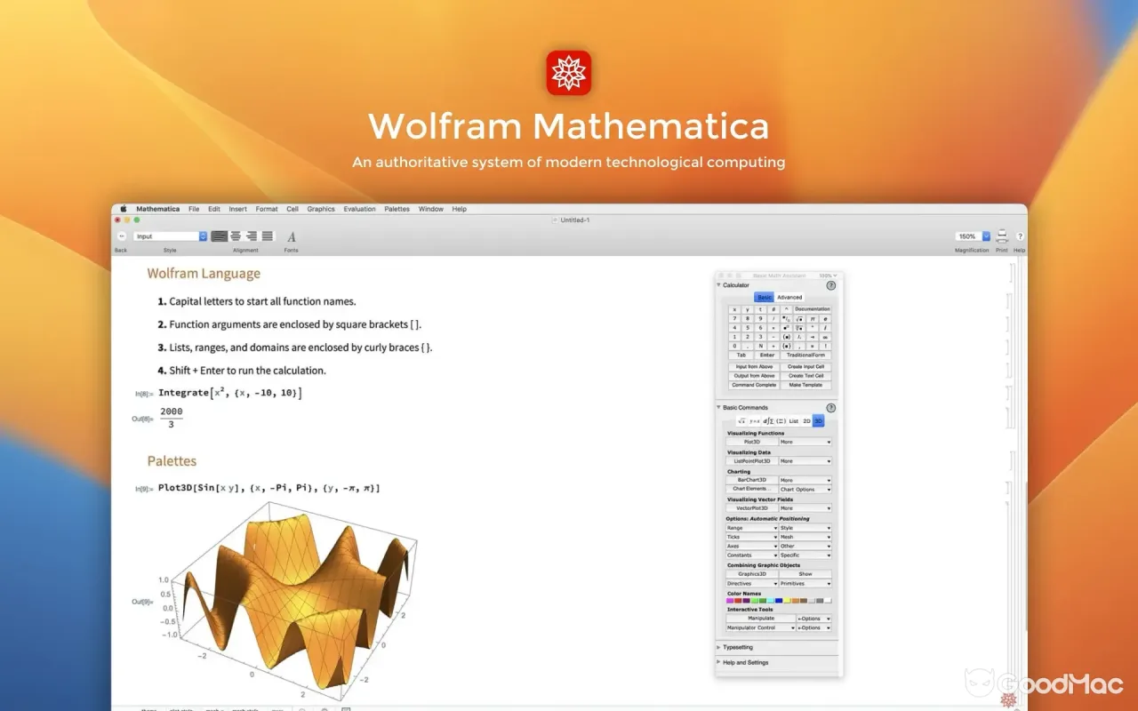Open the Style dropdown showing Input
Screen dimensions: 1138x711
coord(171,236)
